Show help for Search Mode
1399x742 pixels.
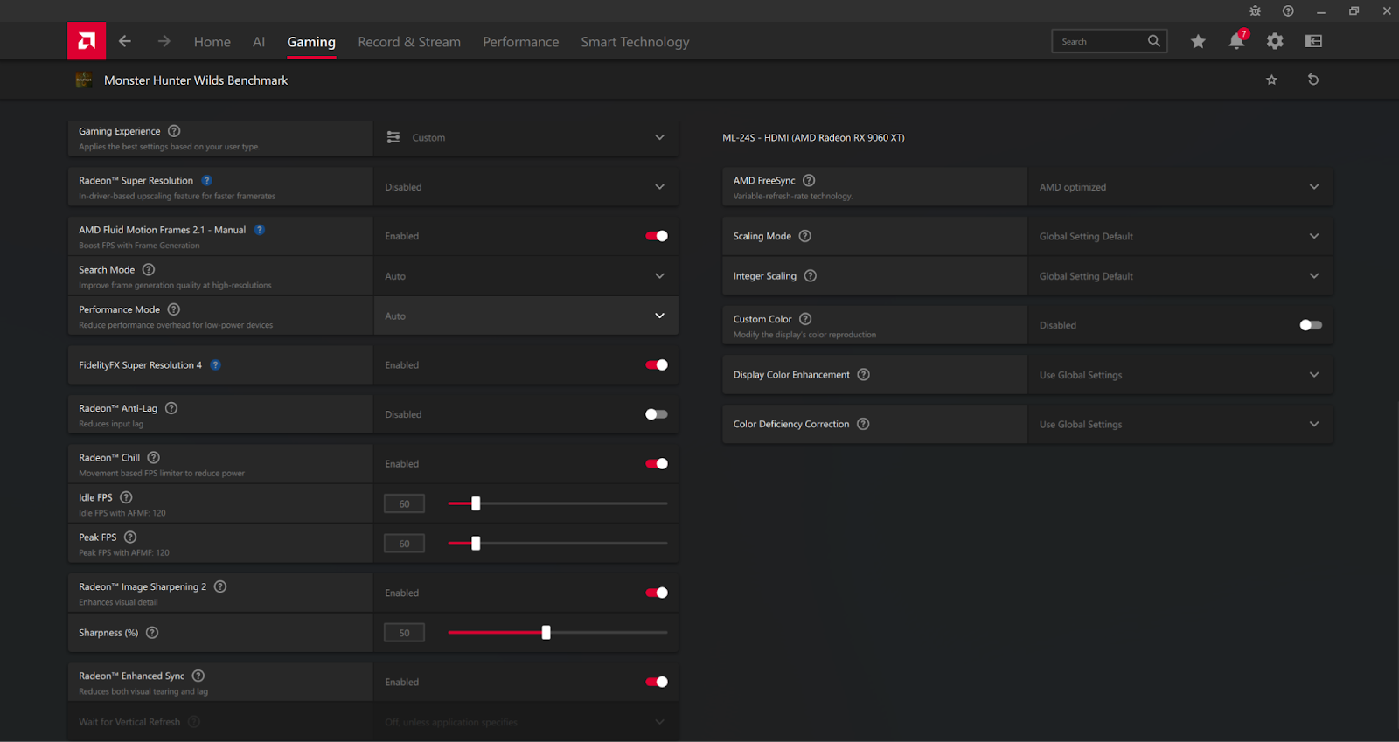click(149, 270)
